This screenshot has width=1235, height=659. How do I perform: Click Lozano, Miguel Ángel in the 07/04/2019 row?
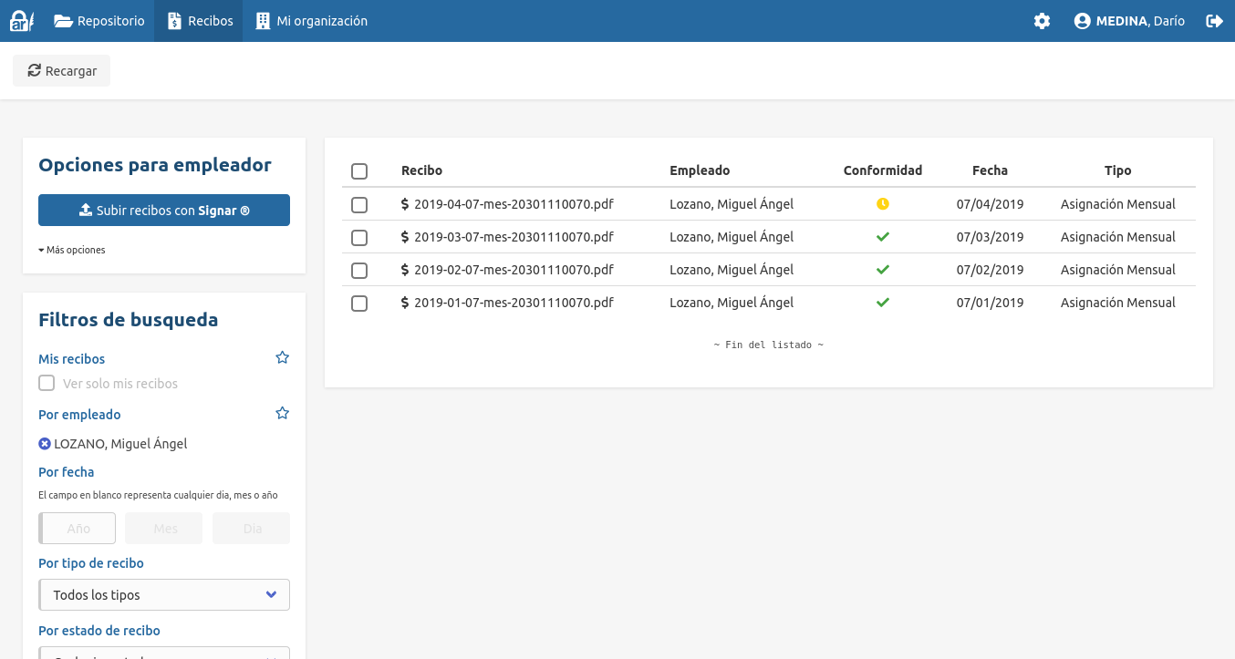click(732, 204)
